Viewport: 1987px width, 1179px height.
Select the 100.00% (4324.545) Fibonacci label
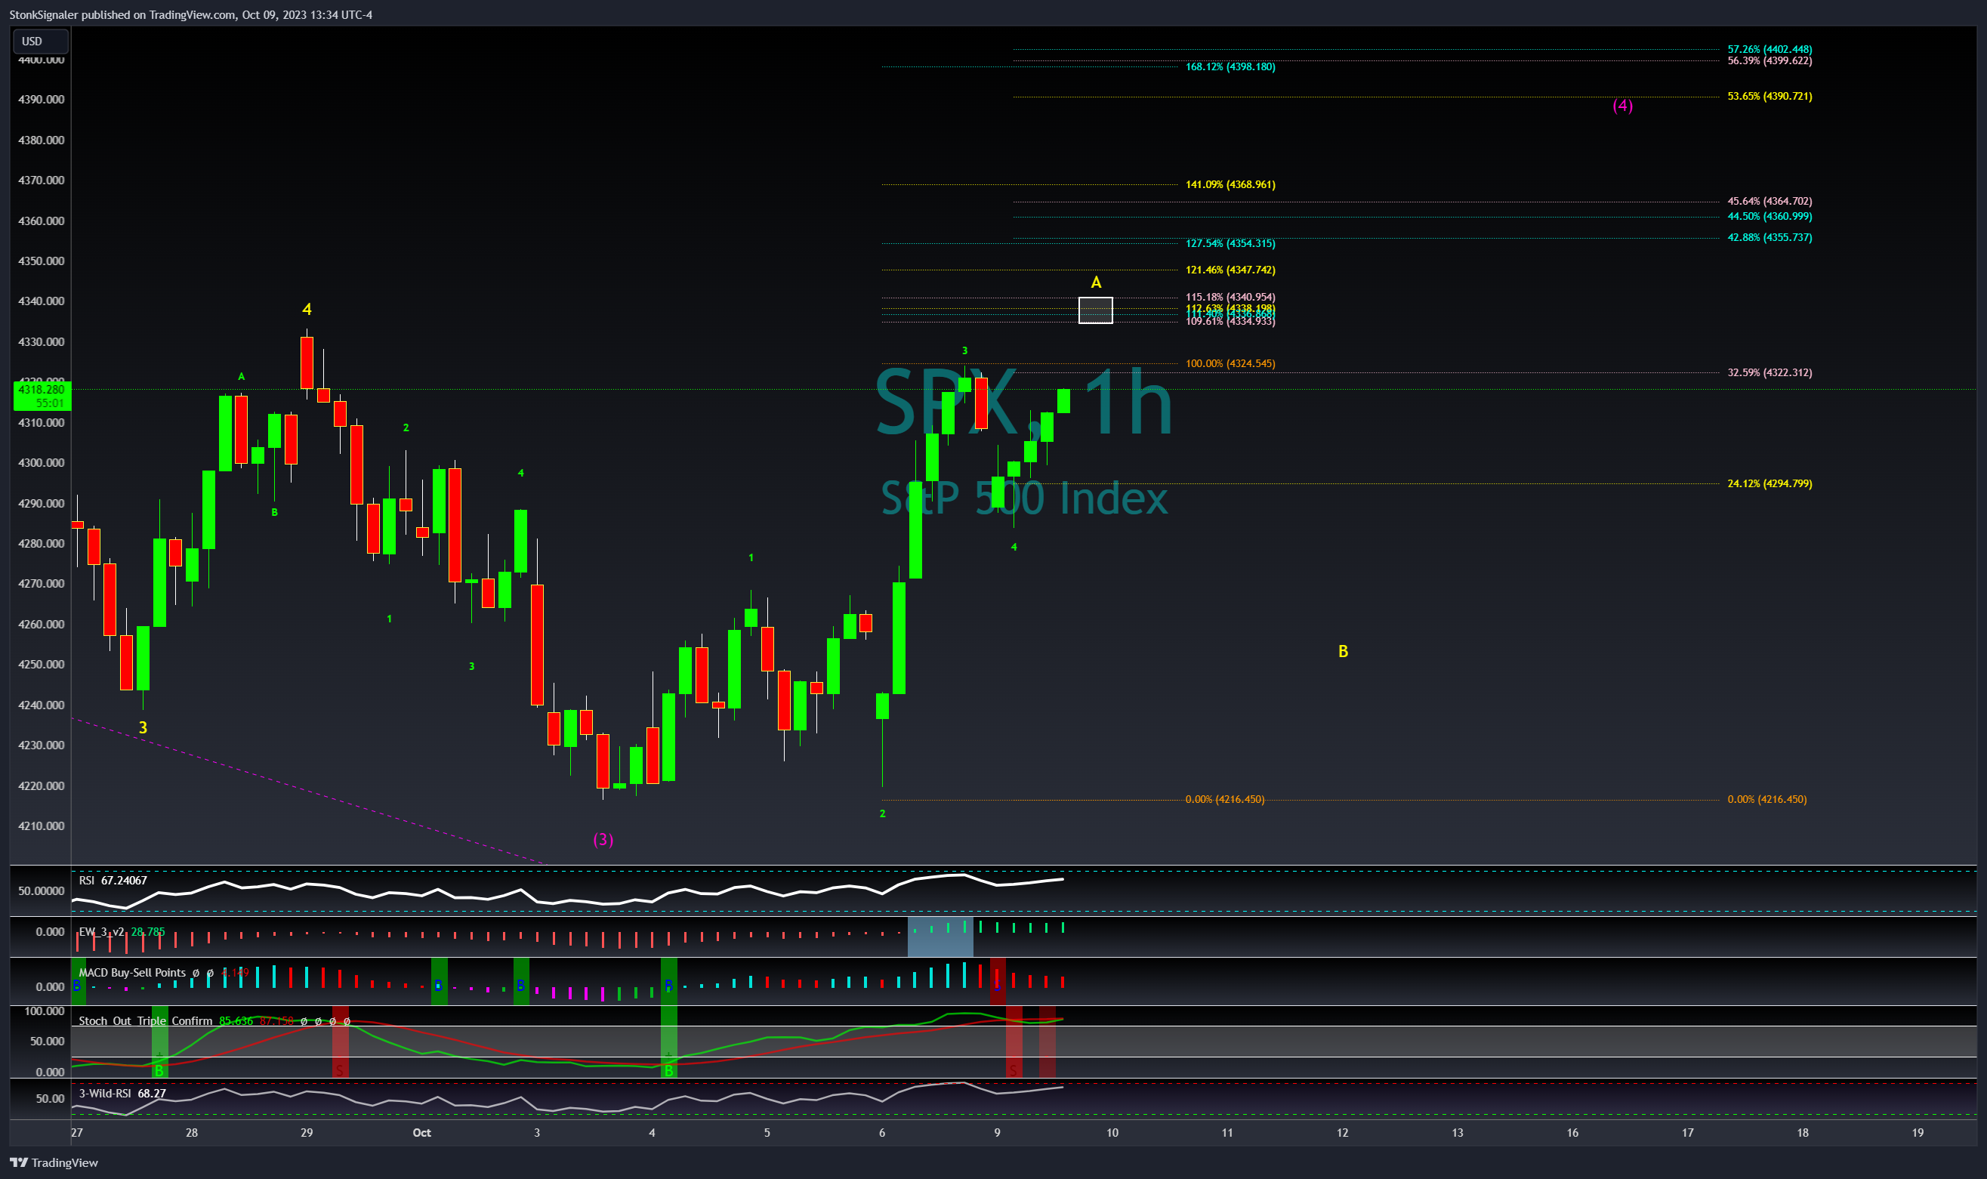(1230, 363)
